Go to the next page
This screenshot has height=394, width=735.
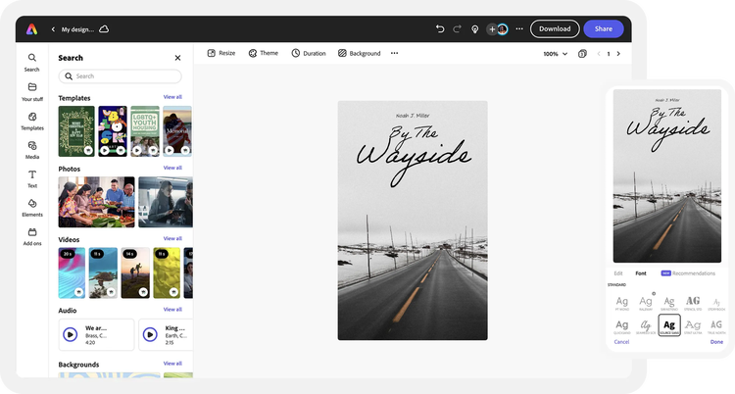618,54
